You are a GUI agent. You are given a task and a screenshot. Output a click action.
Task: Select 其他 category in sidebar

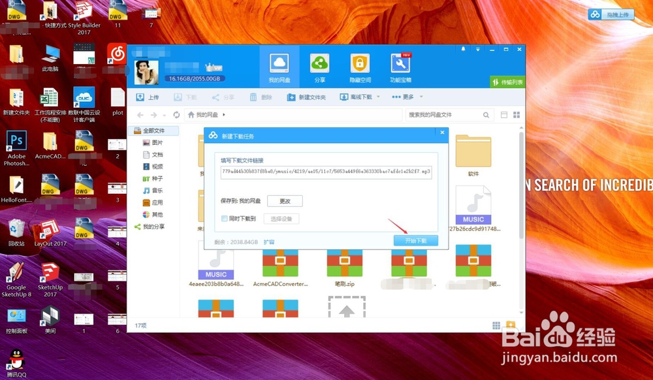click(153, 215)
